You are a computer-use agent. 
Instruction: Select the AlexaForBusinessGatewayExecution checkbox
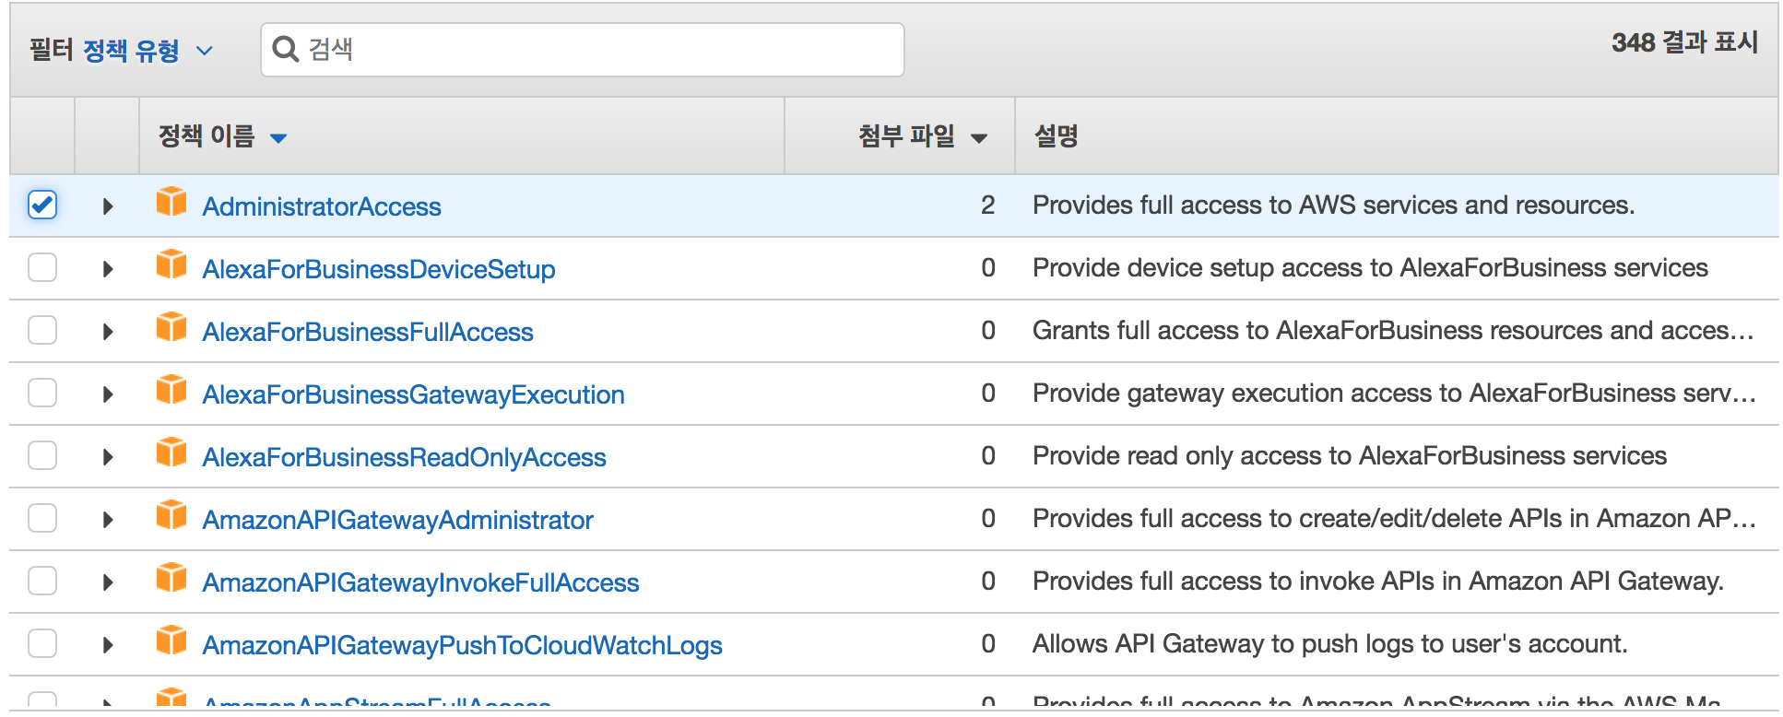click(x=42, y=393)
